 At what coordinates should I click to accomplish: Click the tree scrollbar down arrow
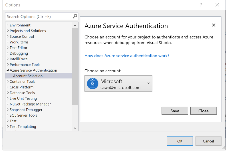click(75, 128)
